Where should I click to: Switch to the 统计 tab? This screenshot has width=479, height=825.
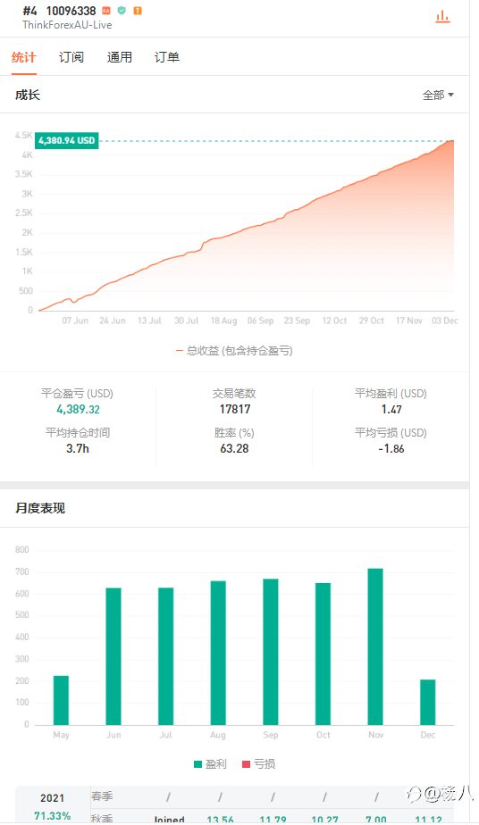24,57
